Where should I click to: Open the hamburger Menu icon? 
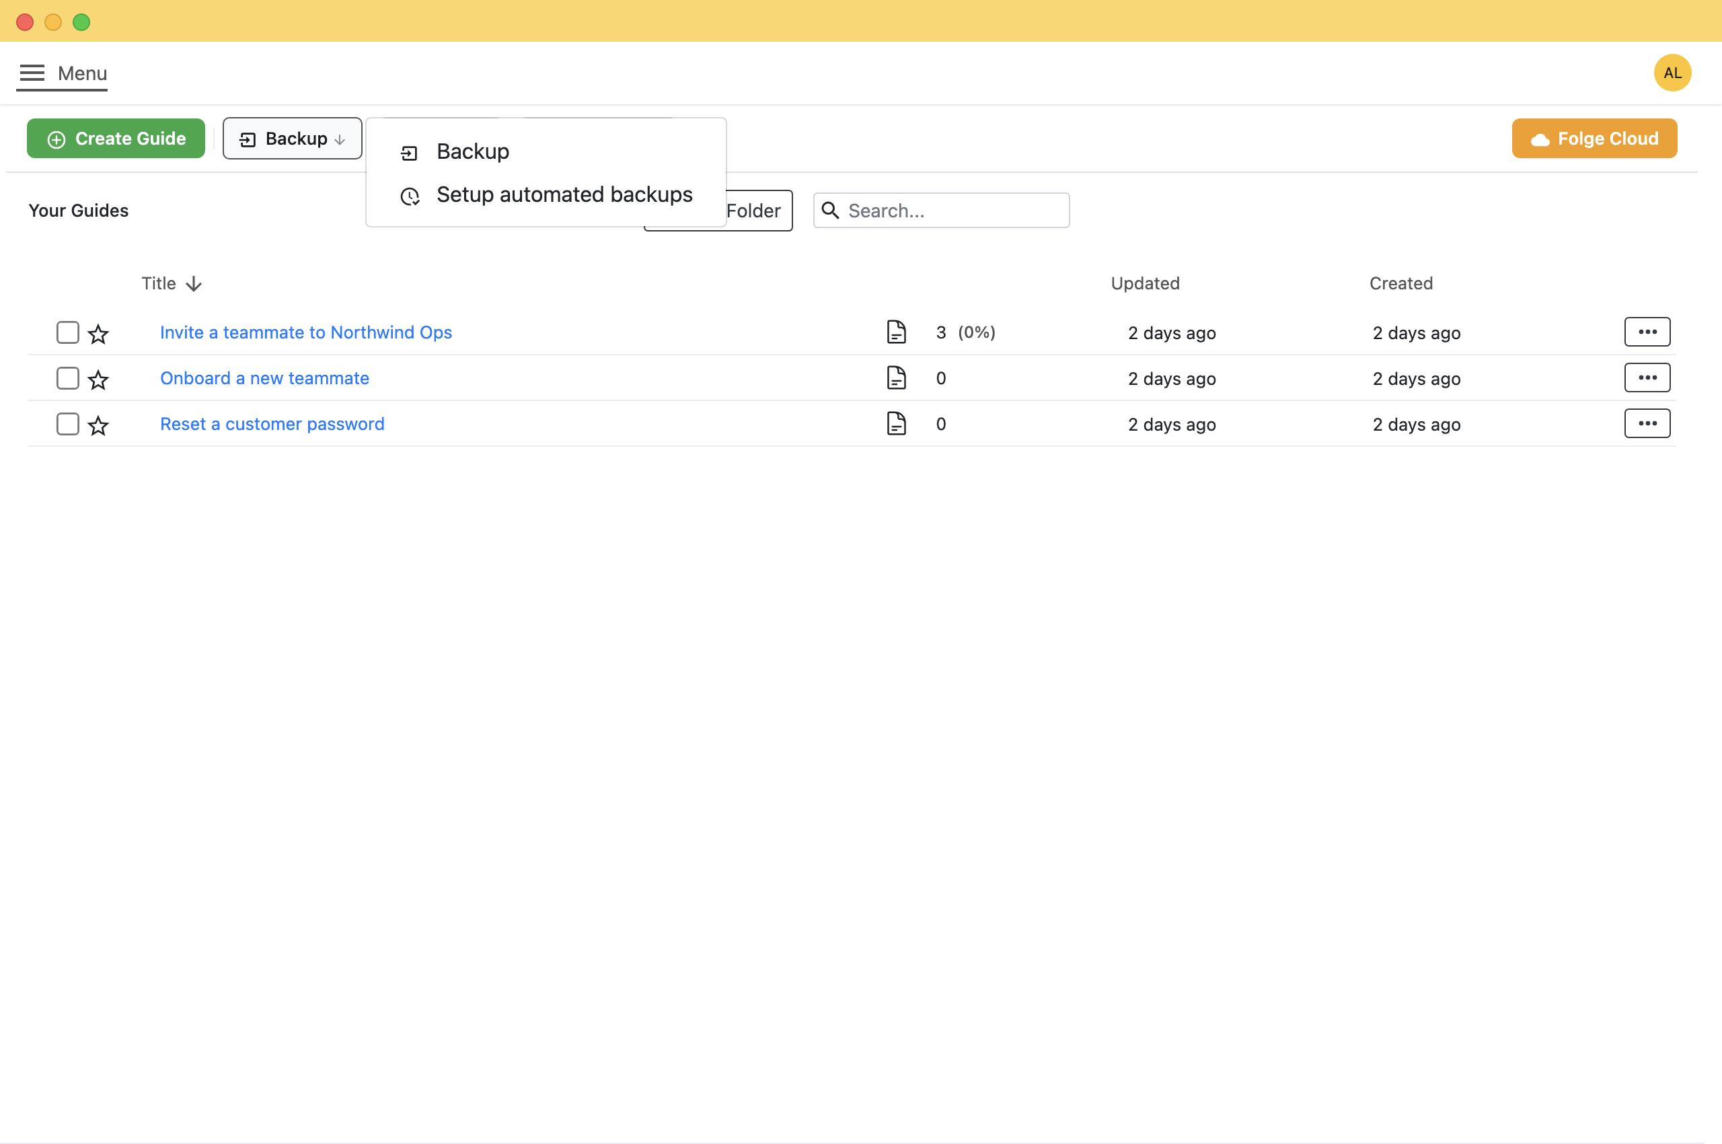32,73
